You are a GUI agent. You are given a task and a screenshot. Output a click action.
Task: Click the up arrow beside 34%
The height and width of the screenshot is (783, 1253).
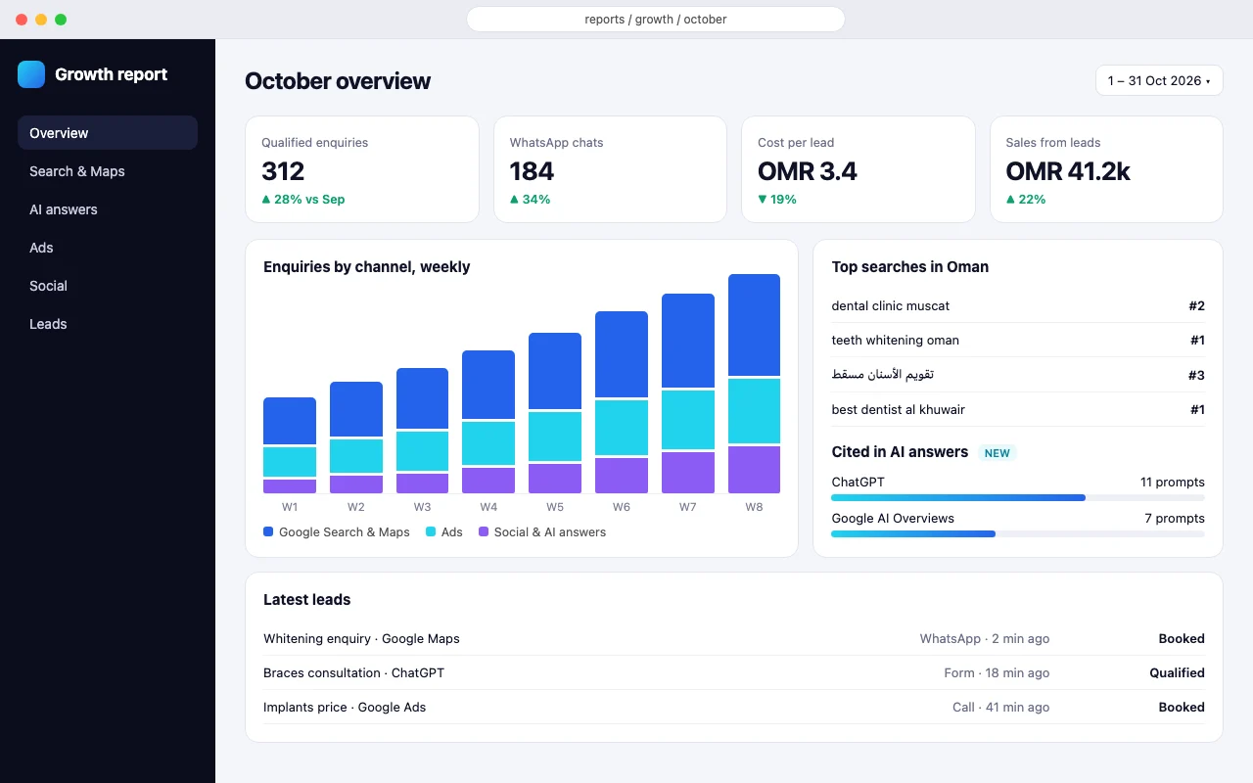(x=514, y=199)
